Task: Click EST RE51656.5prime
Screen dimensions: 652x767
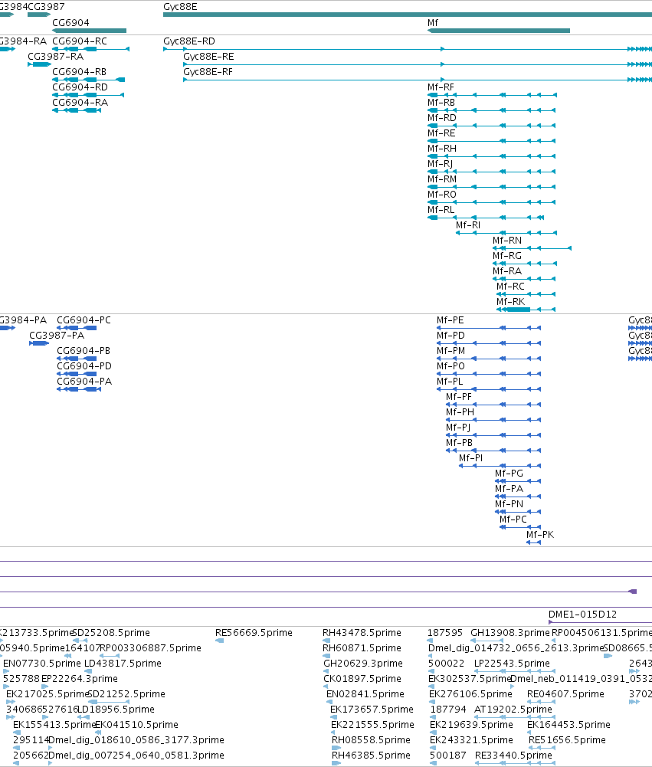Action: (567, 739)
